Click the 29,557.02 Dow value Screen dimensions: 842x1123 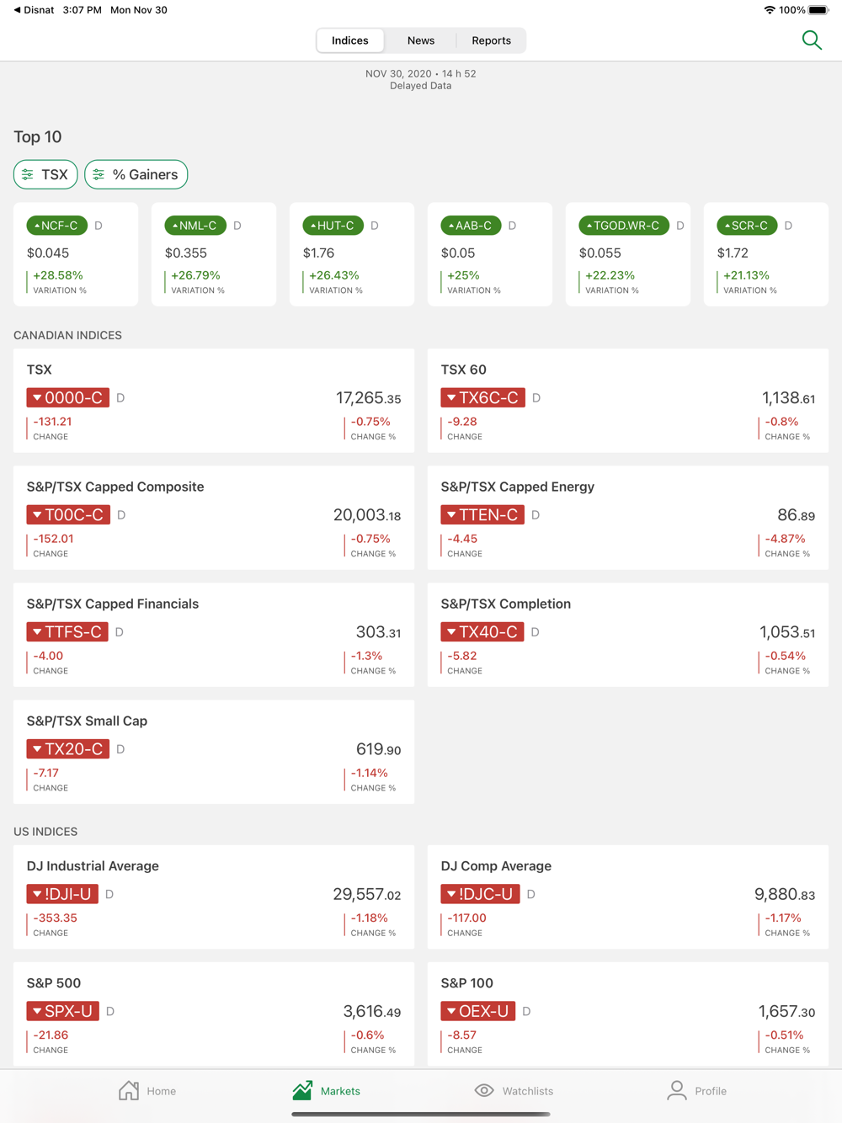click(x=367, y=895)
